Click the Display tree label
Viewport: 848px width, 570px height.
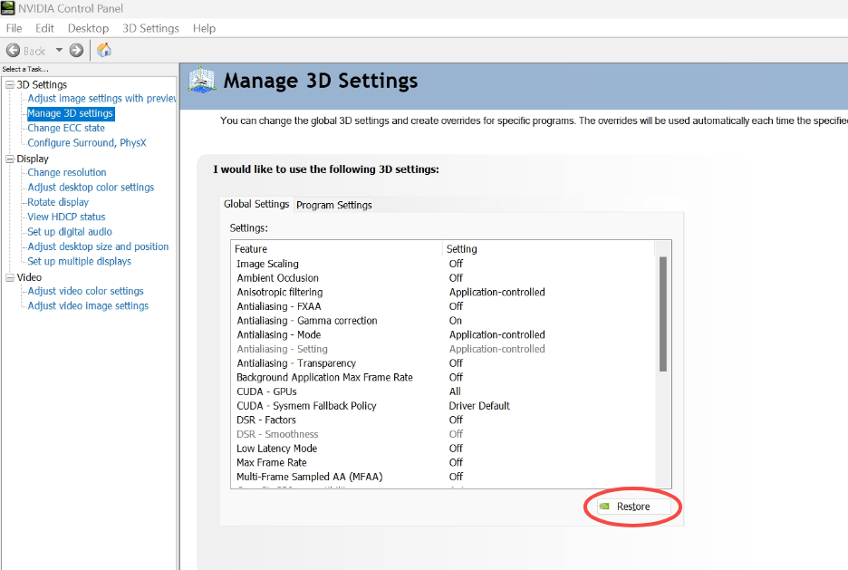click(33, 159)
